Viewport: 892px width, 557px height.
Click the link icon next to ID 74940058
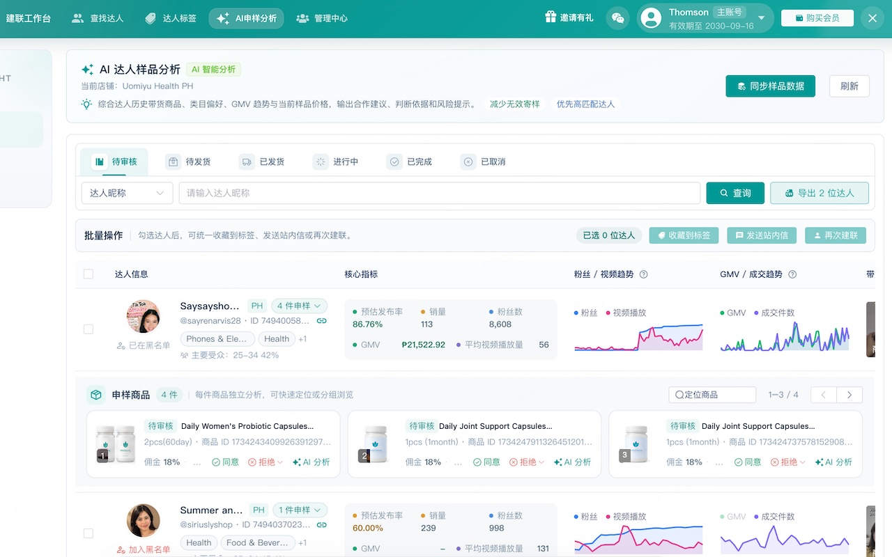pos(321,321)
